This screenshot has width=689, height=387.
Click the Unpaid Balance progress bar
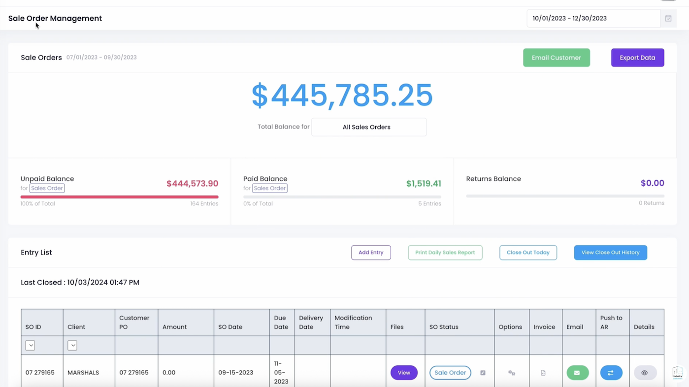point(119,197)
